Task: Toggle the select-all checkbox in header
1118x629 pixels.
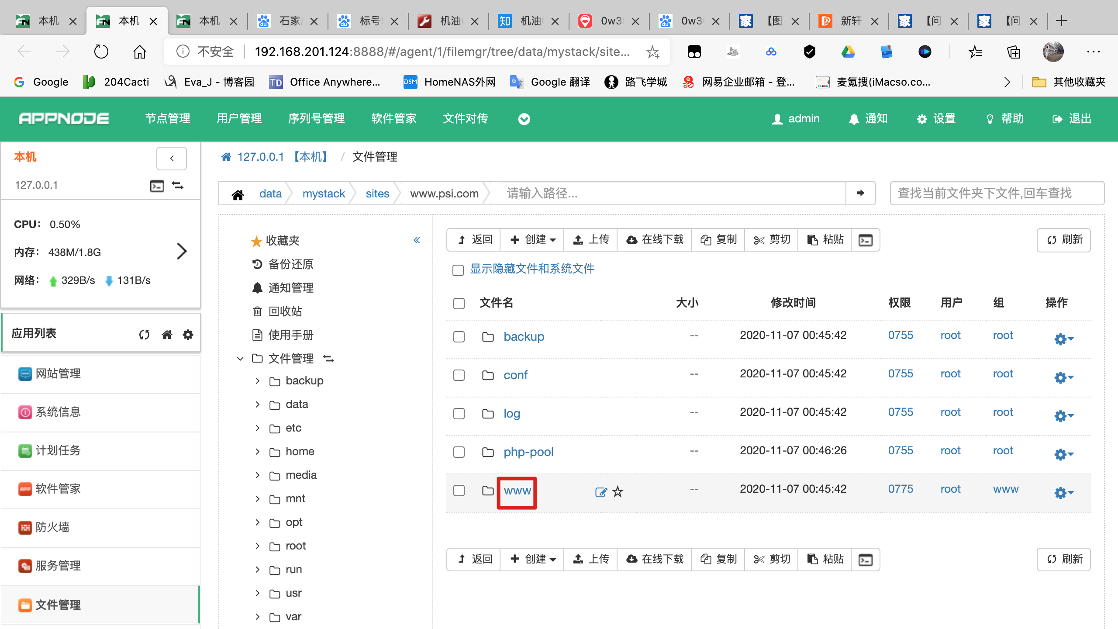Action: coord(459,303)
